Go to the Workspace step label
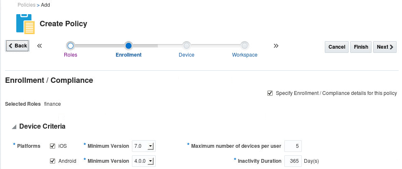The height and width of the screenshot is (169, 402). [x=245, y=55]
